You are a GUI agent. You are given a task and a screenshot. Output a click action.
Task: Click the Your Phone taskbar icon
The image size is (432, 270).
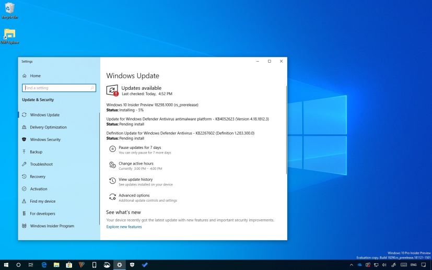click(x=94, y=265)
